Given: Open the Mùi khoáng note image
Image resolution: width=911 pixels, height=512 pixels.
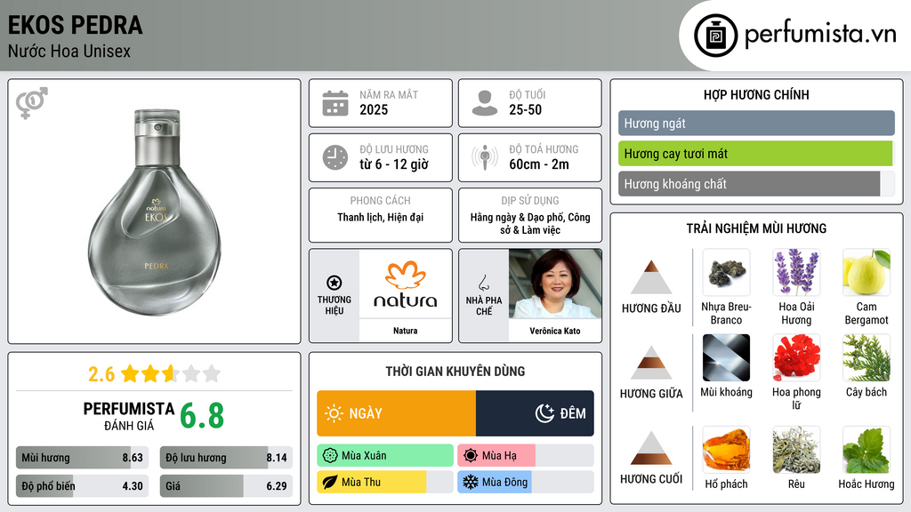Looking at the screenshot, I should tap(726, 357).
